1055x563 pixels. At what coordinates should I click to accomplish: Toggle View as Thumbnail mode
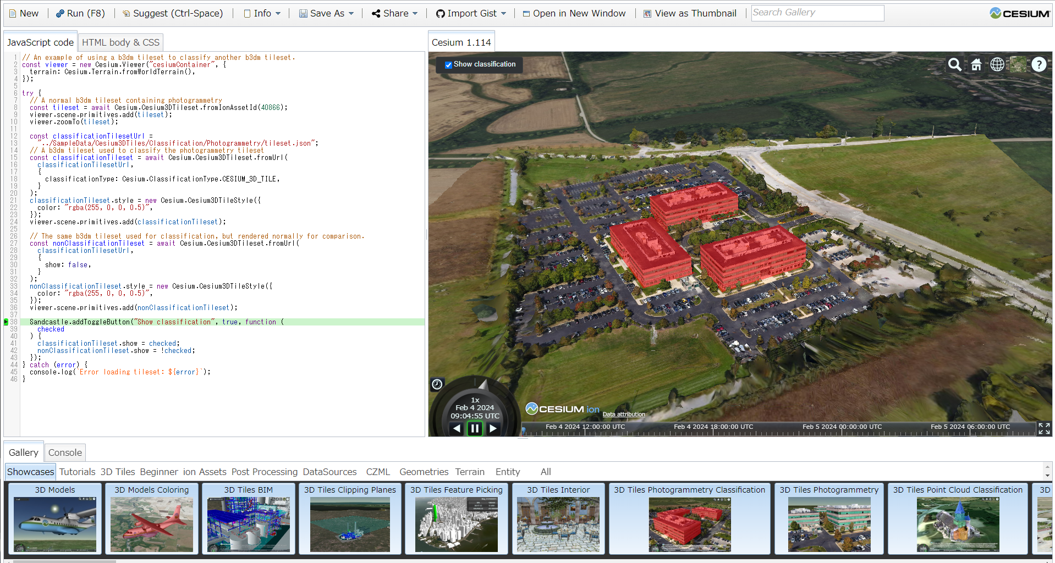[689, 13]
